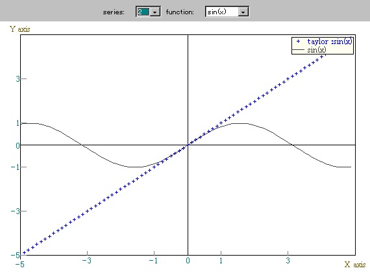The width and height of the screenshot is (370, 277).
Task: Open the series dropdown arrow
Action: (155, 12)
